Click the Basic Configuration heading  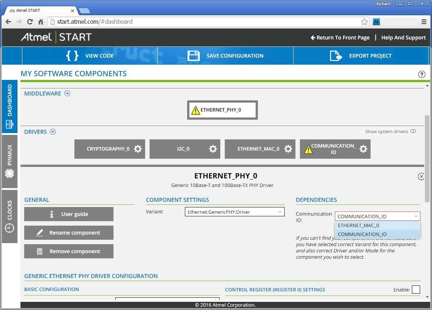[51, 289]
